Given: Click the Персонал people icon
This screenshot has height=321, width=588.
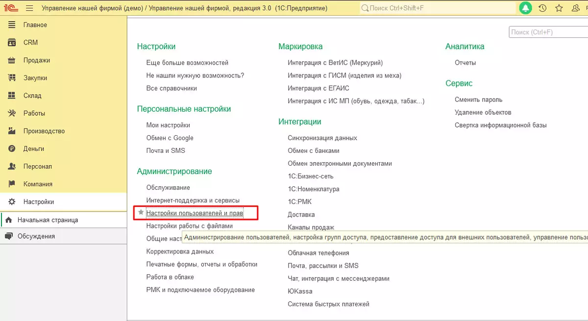Looking at the screenshot, I should 12,166.
